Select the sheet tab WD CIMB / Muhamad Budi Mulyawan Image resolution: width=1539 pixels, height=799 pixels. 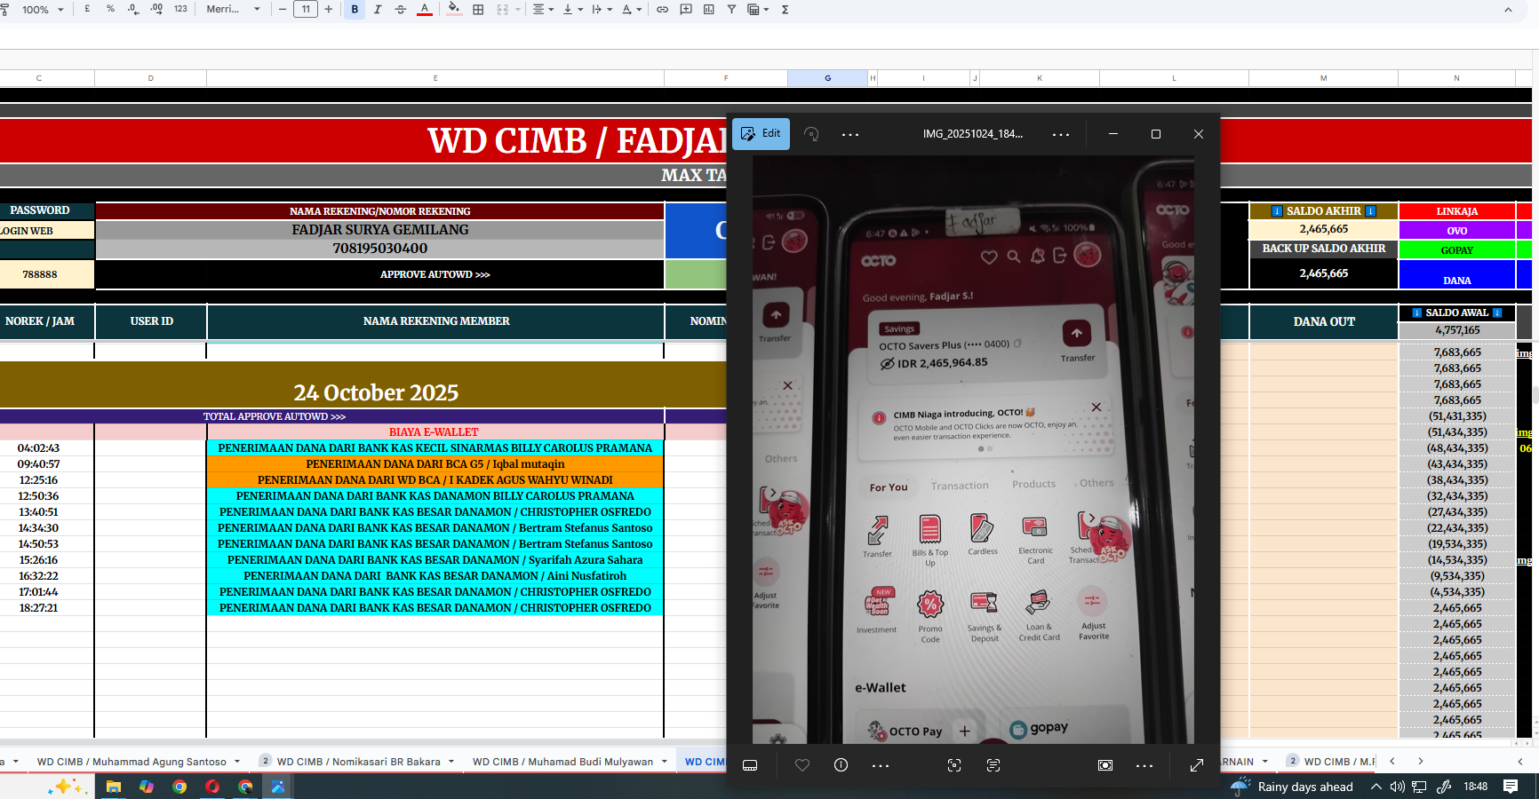tap(562, 762)
